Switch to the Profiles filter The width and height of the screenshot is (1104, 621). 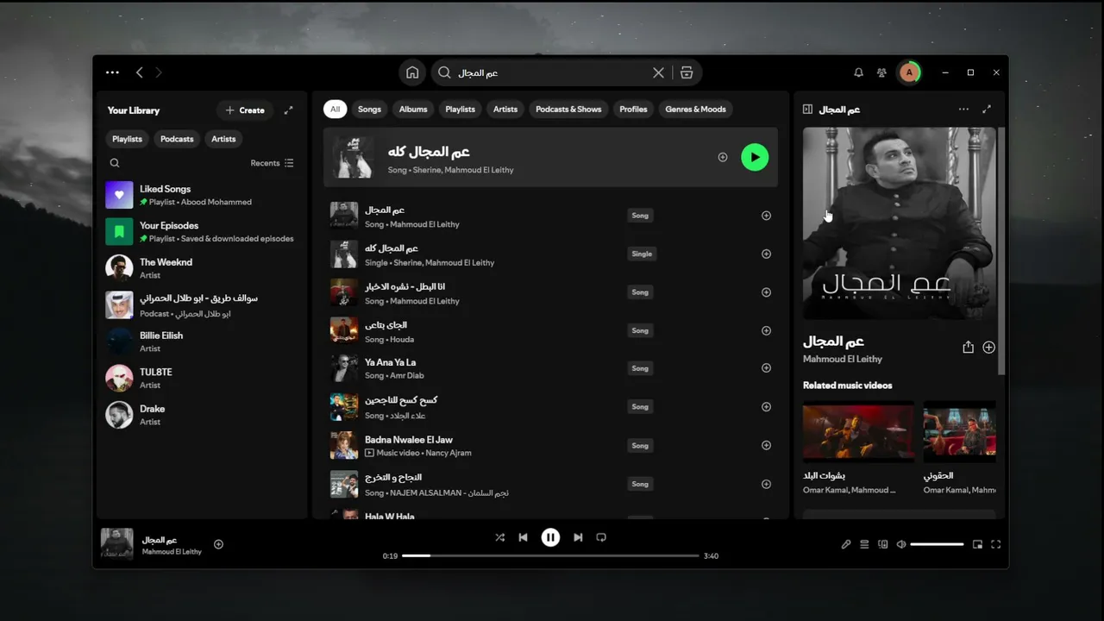click(x=633, y=110)
